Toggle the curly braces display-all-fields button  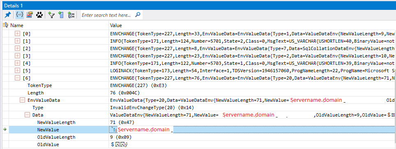(x=20, y=15)
